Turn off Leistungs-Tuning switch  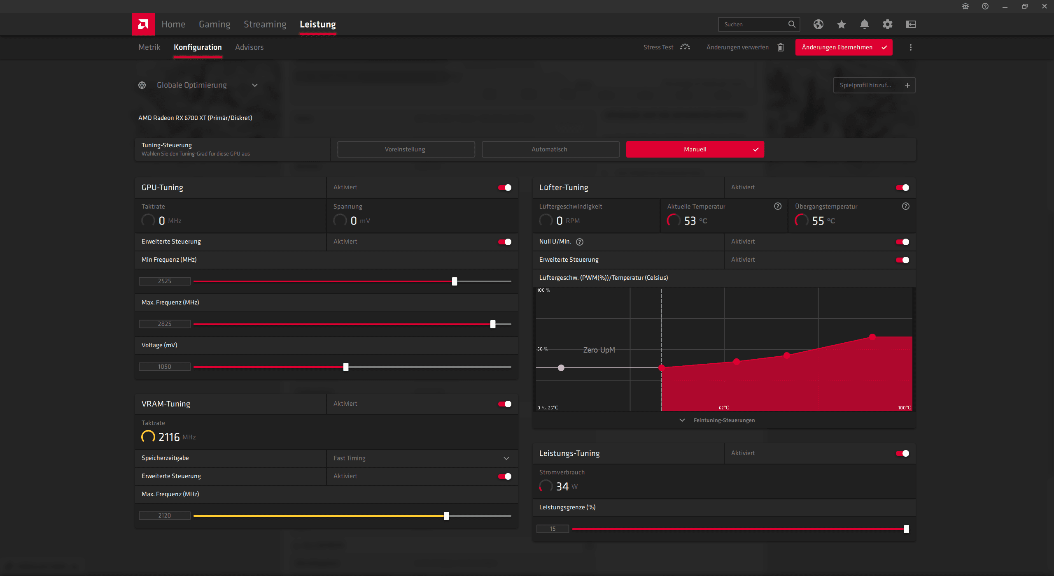[902, 453]
